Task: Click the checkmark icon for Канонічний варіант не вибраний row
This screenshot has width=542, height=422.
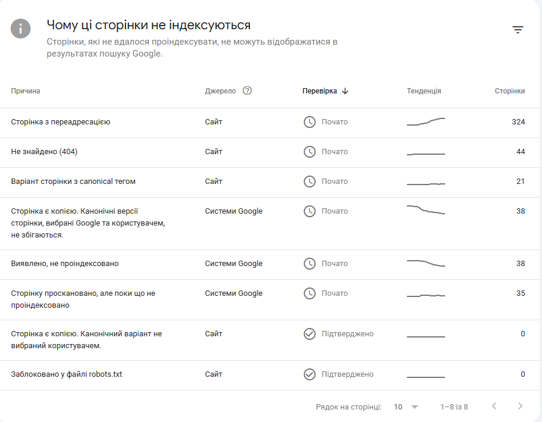Action: tap(309, 334)
